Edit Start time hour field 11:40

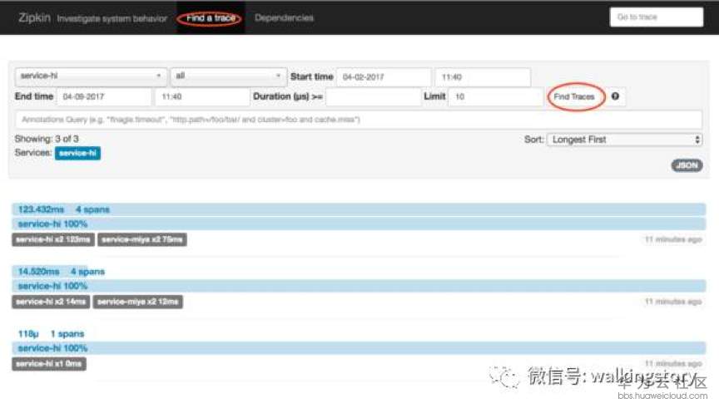(x=483, y=77)
